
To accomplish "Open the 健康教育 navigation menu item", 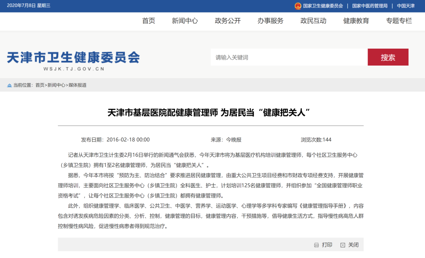I will 356,21.
